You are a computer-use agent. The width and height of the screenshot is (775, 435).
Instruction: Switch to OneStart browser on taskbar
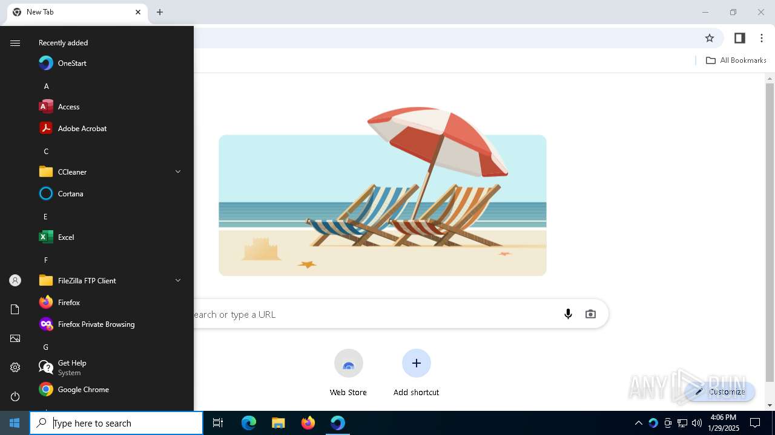click(337, 423)
